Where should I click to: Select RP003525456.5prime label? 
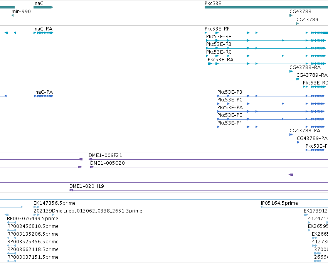(x=33, y=242)
